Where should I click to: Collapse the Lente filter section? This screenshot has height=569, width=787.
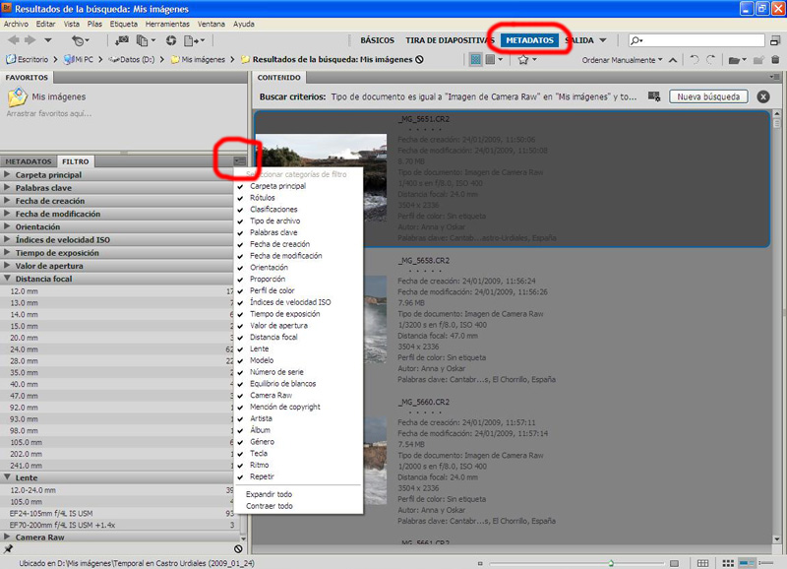pyautogui.click(x=7, y=477)
